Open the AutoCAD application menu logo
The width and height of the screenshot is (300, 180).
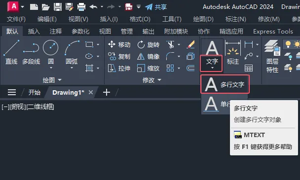point(13,6)
